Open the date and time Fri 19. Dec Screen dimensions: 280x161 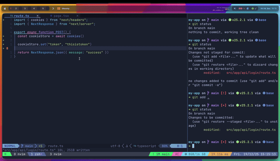pos(268,8)
